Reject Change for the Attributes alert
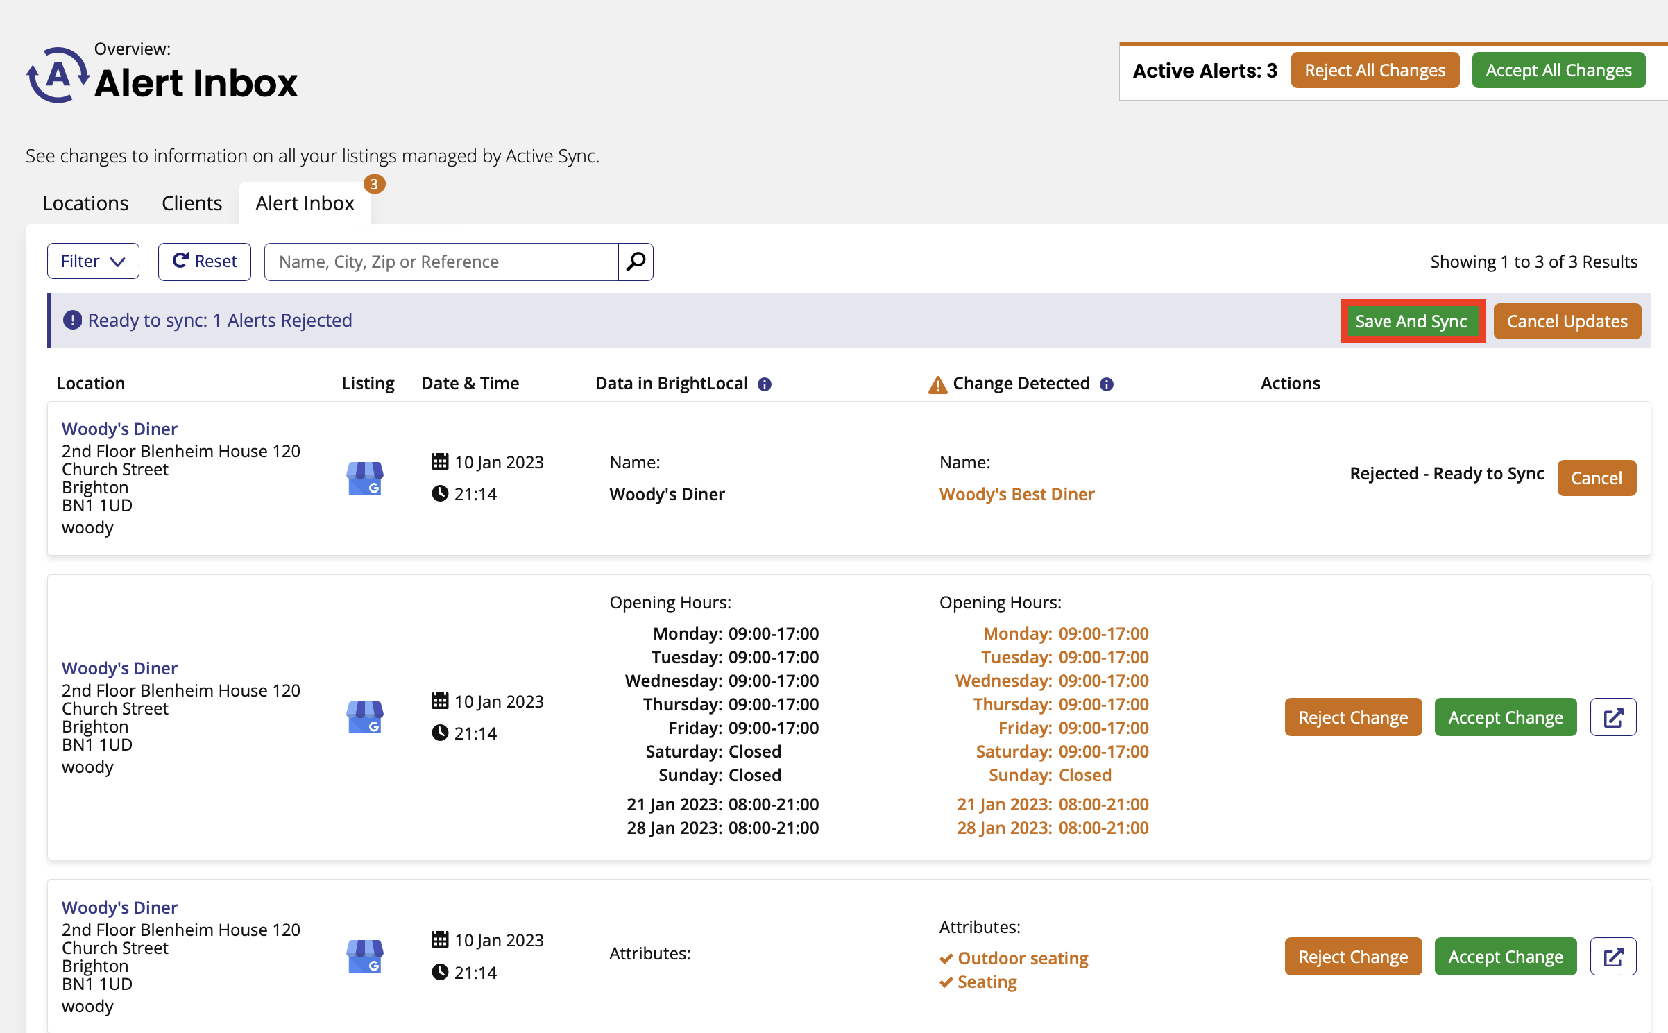This screenshot has height=1033, width=1668. (1353, 957)
